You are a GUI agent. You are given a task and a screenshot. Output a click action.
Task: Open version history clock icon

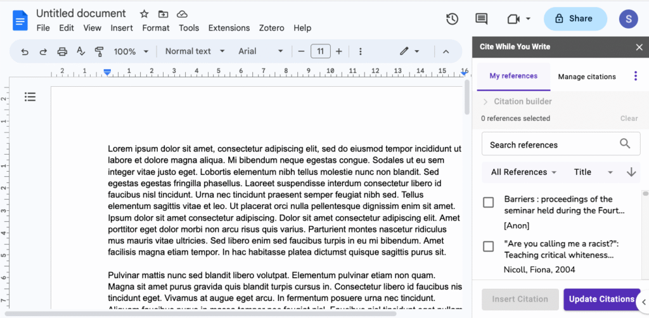(452, 19)
